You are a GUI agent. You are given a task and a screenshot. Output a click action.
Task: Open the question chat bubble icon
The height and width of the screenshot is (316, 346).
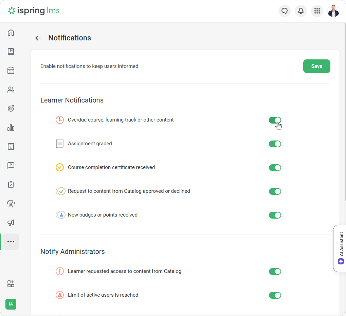pyautogui.click(x=11, y=165)
